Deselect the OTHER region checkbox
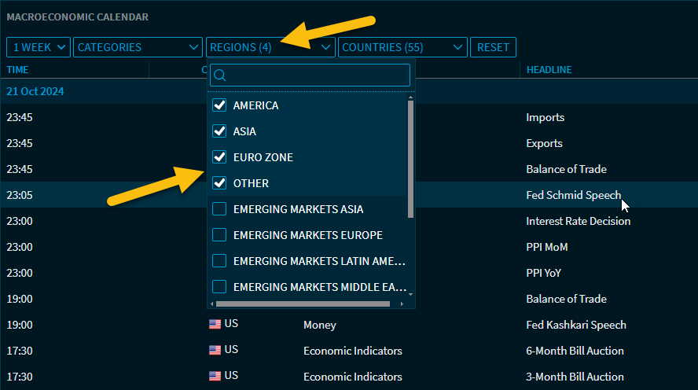This screenshot has height=390, width=698. (x=219, y=183)
